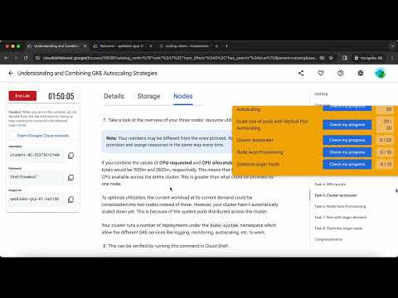398x298 pixels.
Task: Copy the project ID with its copy icon
Action: click(70, 199)
